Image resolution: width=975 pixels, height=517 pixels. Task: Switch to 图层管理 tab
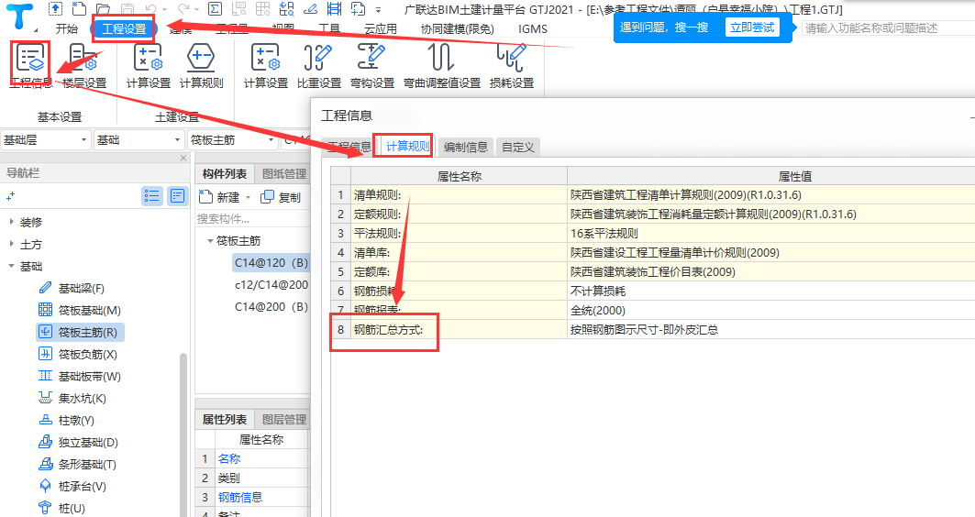click(284, 420)
